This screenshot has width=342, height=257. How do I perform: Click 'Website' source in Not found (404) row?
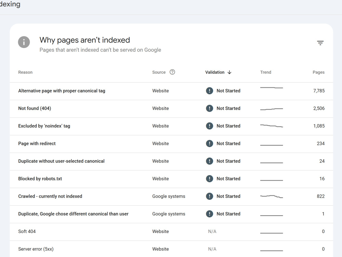click(x=160, y=108)
